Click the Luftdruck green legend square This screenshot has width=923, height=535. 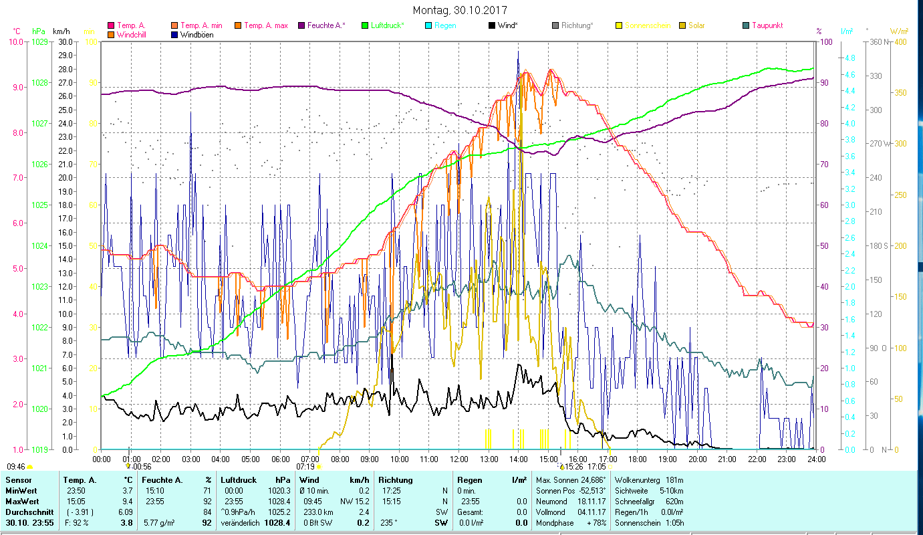point(365,26)
